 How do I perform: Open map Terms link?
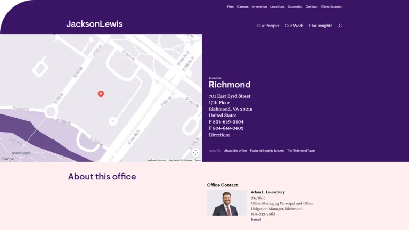[x=198, y=160]
